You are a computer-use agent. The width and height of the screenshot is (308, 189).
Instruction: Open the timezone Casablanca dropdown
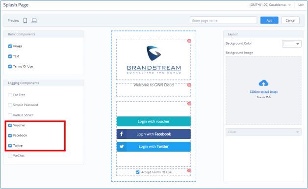[270, 5]
